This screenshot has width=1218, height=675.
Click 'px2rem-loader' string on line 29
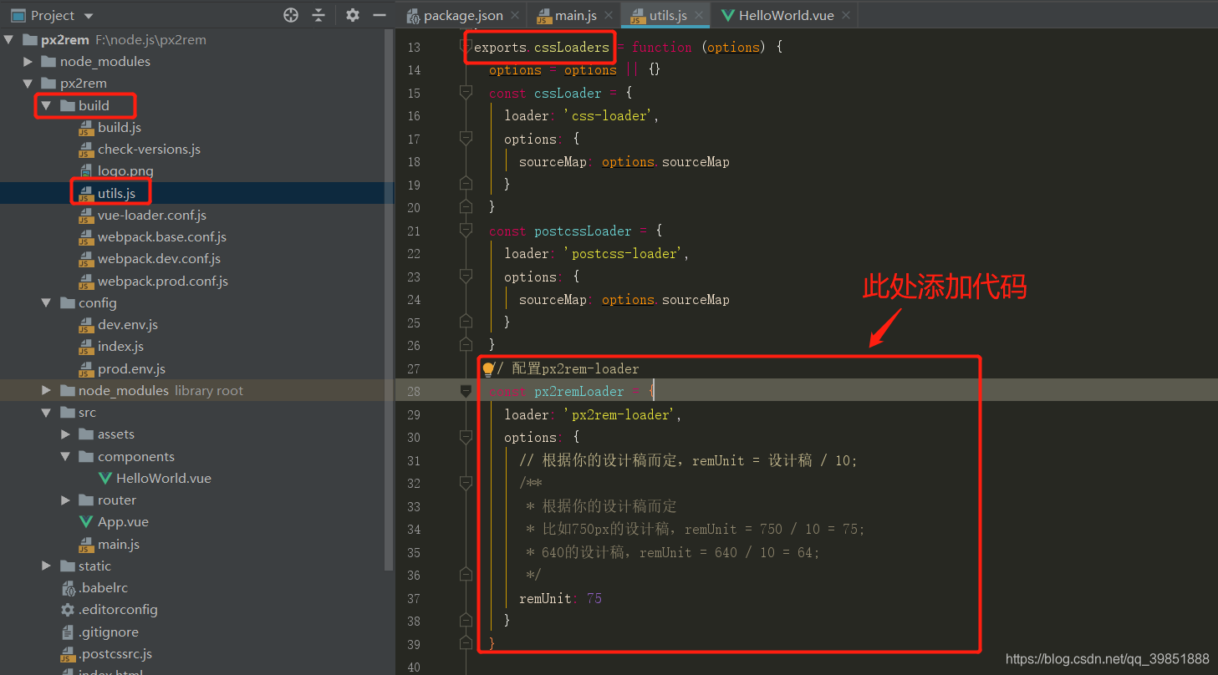(x=622, y=414)
